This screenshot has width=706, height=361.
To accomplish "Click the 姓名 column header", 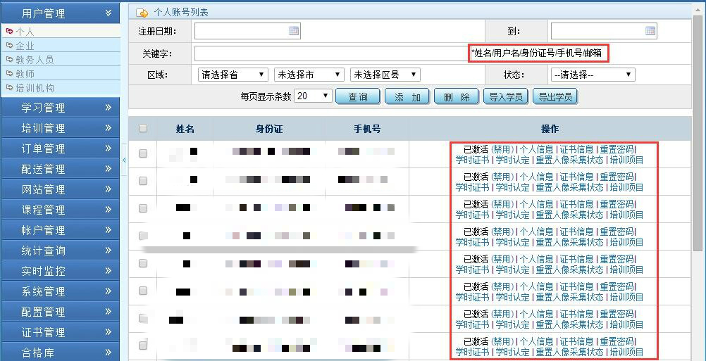I will pyautogui.click(x=185, y=129).
